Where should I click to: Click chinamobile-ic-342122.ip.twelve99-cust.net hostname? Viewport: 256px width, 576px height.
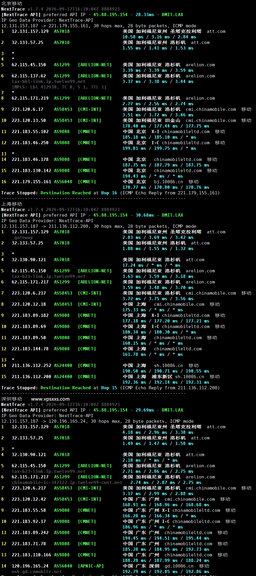click(67, 482)
